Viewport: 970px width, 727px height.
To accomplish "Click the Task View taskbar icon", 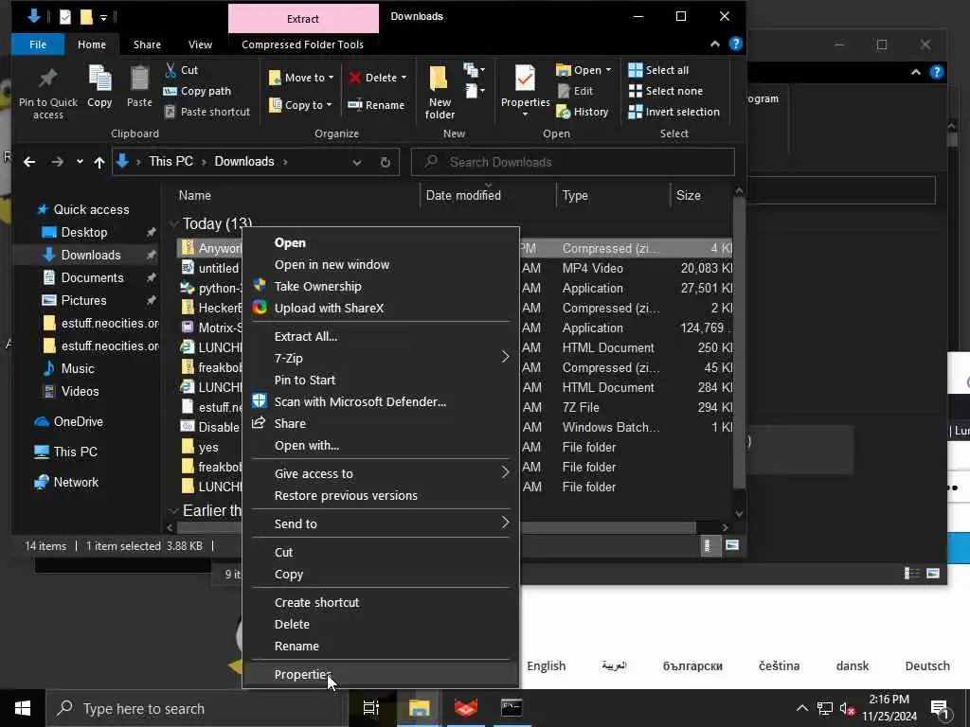I will 370,708.
